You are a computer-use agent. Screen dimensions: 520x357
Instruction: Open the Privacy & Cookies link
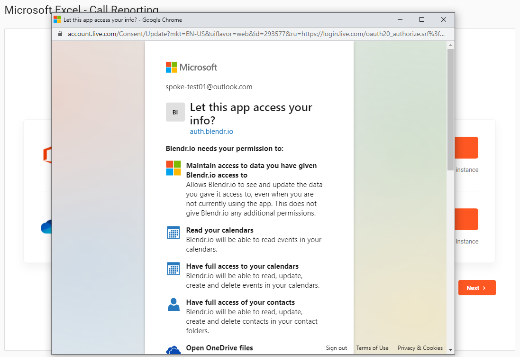(420, 348)
